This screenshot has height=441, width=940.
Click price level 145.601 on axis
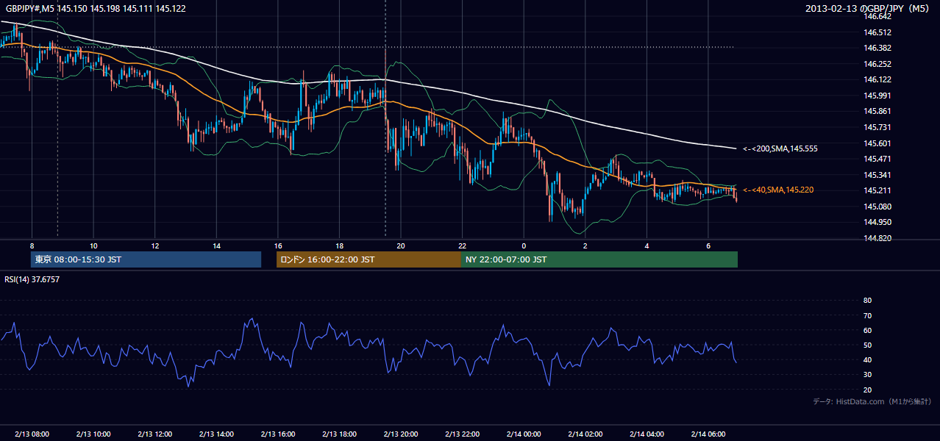877,143
